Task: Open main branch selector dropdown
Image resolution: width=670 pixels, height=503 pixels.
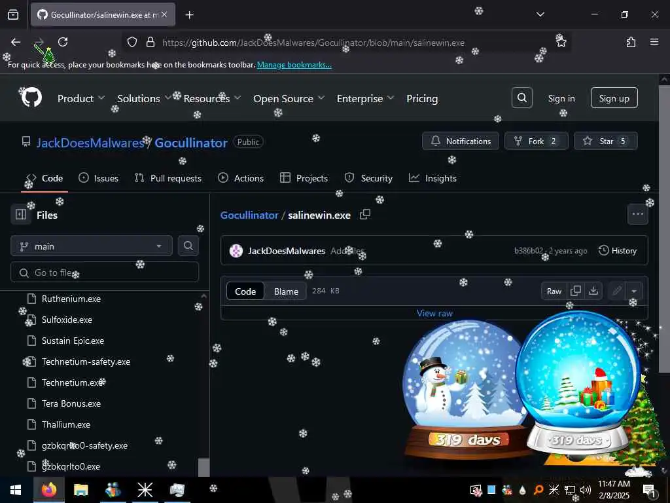Action: tap(92, 246)
